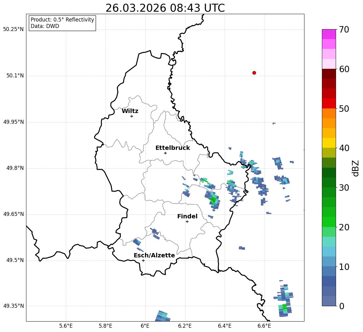Click the 6.6°E longitude label
Viewport: 363px width, 332px height.
pyautogui.click(x=264, y=326)
